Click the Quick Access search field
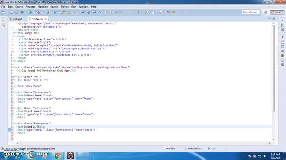This screenshot has width=286, height=160. [250, 12]
